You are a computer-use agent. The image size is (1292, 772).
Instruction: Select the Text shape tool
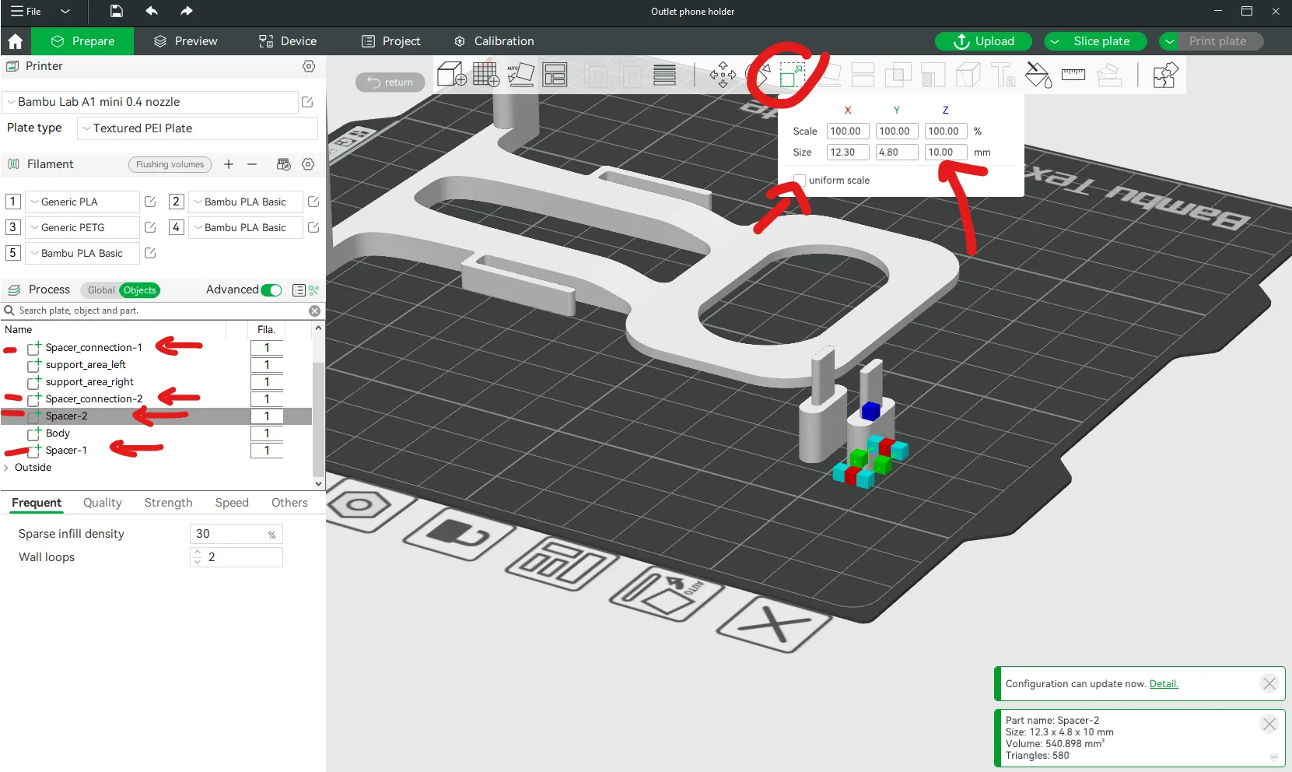coord(1003,75)
